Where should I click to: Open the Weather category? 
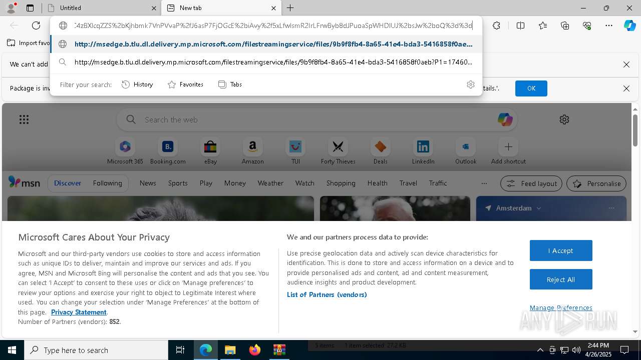click(x=270, y=183)
